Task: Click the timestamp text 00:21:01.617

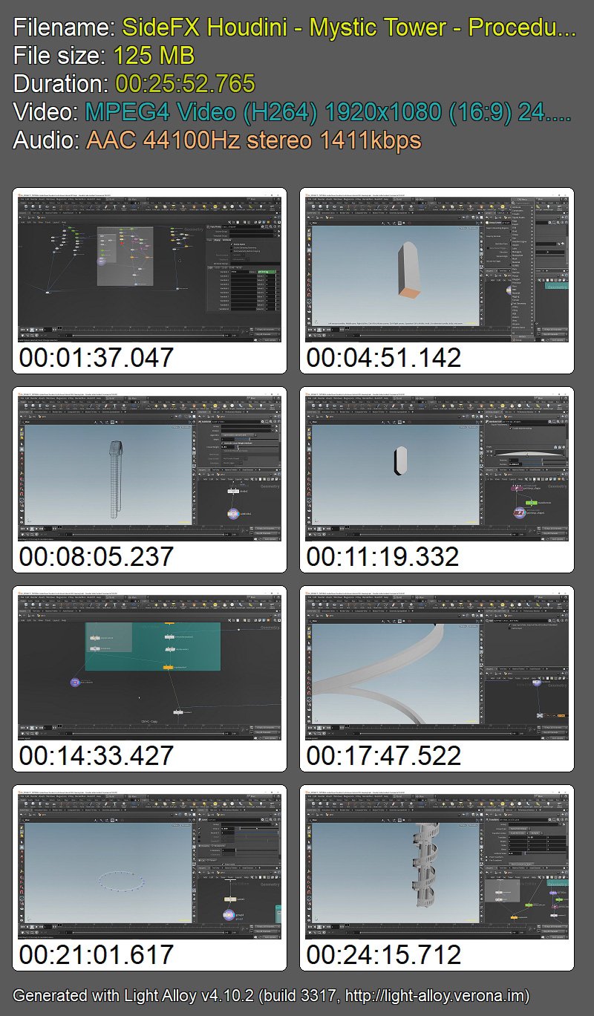Action: (97, 954)
